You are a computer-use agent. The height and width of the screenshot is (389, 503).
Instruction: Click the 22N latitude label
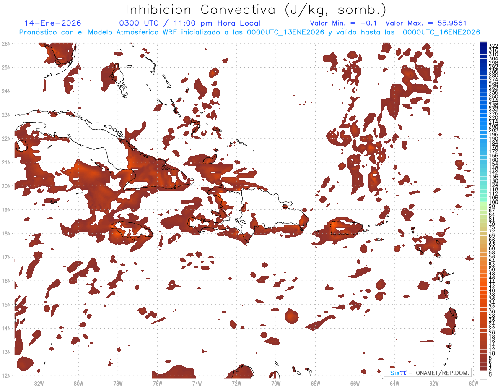6,138
